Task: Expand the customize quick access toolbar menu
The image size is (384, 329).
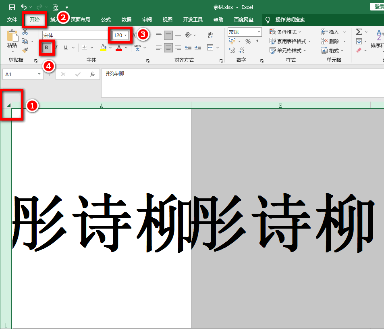Action: [66, 7]
